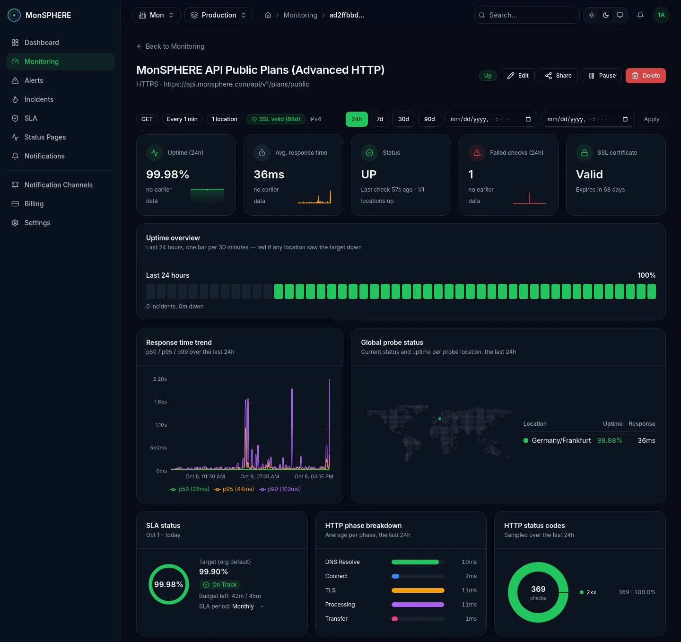
Task: Click the Dashboard sidebar icon
Action: 15,43
